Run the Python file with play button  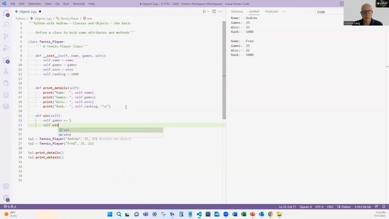click(x=204, y=12)
